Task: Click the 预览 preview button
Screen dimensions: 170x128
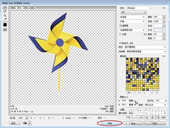Action: (15, 123)
